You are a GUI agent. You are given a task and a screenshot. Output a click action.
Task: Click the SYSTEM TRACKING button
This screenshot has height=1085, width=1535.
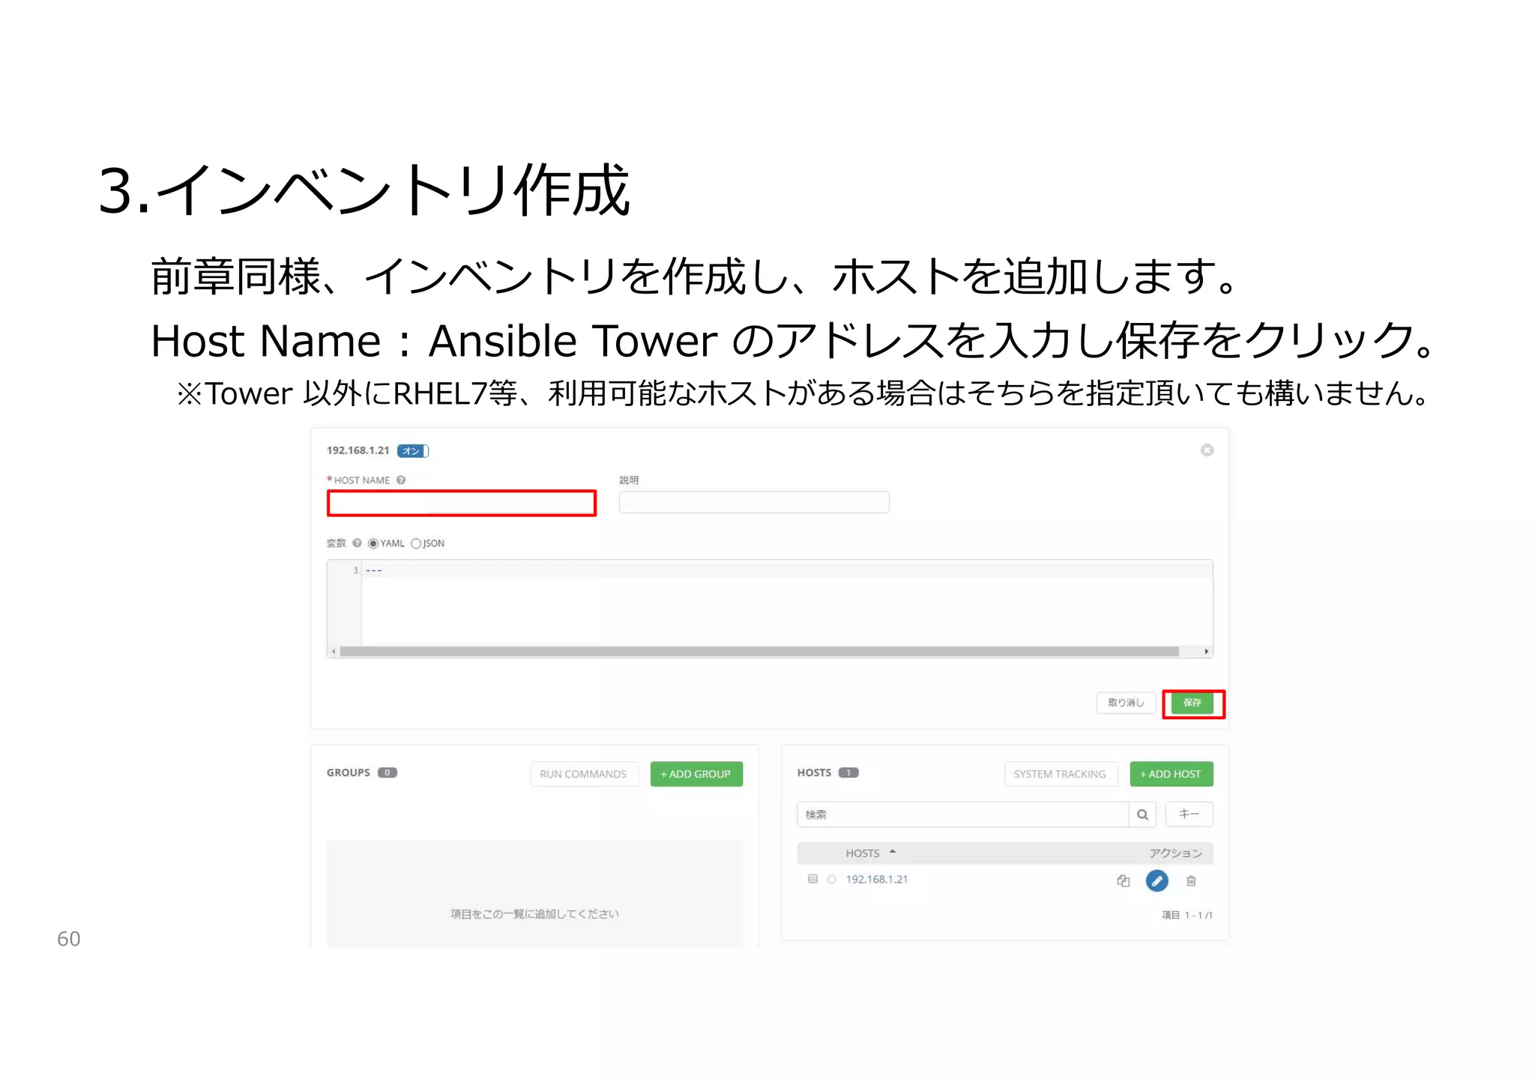click(1061, 774)
